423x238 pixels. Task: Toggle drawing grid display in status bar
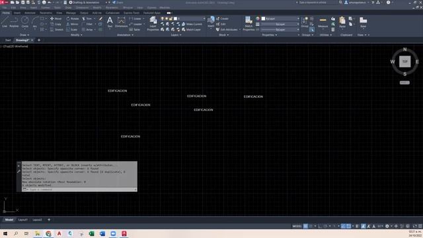[x=305, y=226]
